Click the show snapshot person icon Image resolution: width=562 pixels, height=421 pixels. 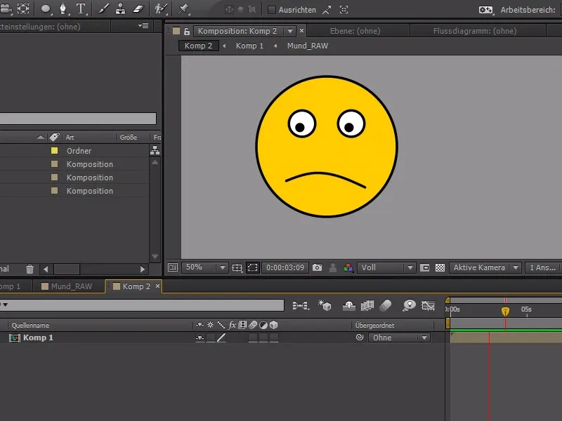click(x=333, y=267)
